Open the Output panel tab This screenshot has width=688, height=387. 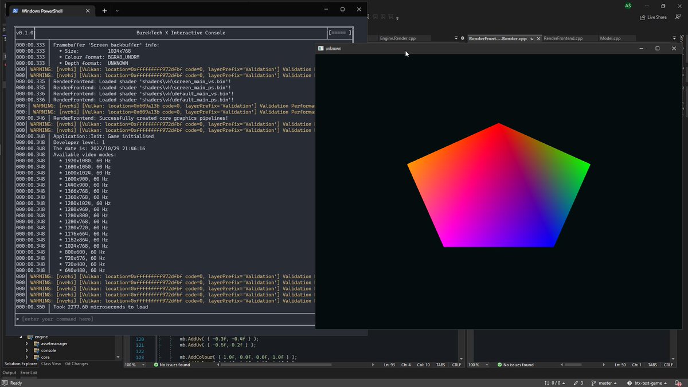[9, 373]
